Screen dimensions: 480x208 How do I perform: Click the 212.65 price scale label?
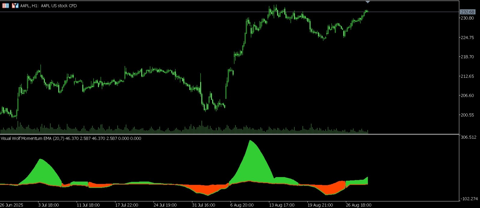pyautogui.click(x=467, y=76)
